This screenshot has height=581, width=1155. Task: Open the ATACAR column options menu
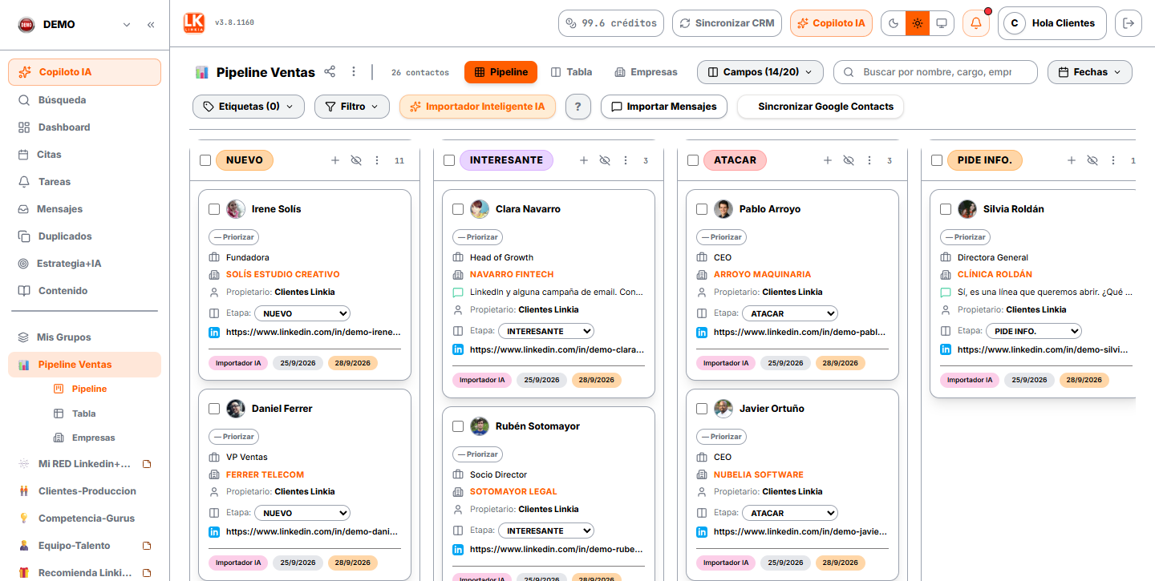tap(869, 160)
